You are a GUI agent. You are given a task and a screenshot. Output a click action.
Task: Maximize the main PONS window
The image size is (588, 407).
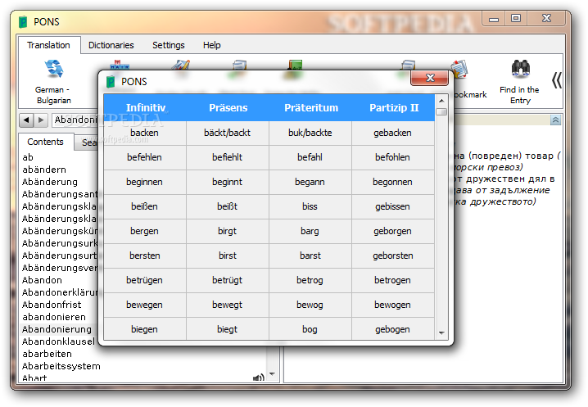tap(516, 18)
